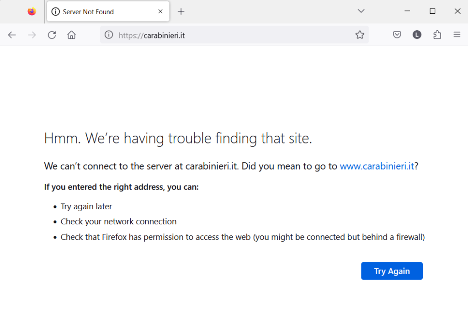The height and width of the screenshot is (329, 468).
Task: Open the Extensions puzzle piece panel
Action: coord(437,35)
